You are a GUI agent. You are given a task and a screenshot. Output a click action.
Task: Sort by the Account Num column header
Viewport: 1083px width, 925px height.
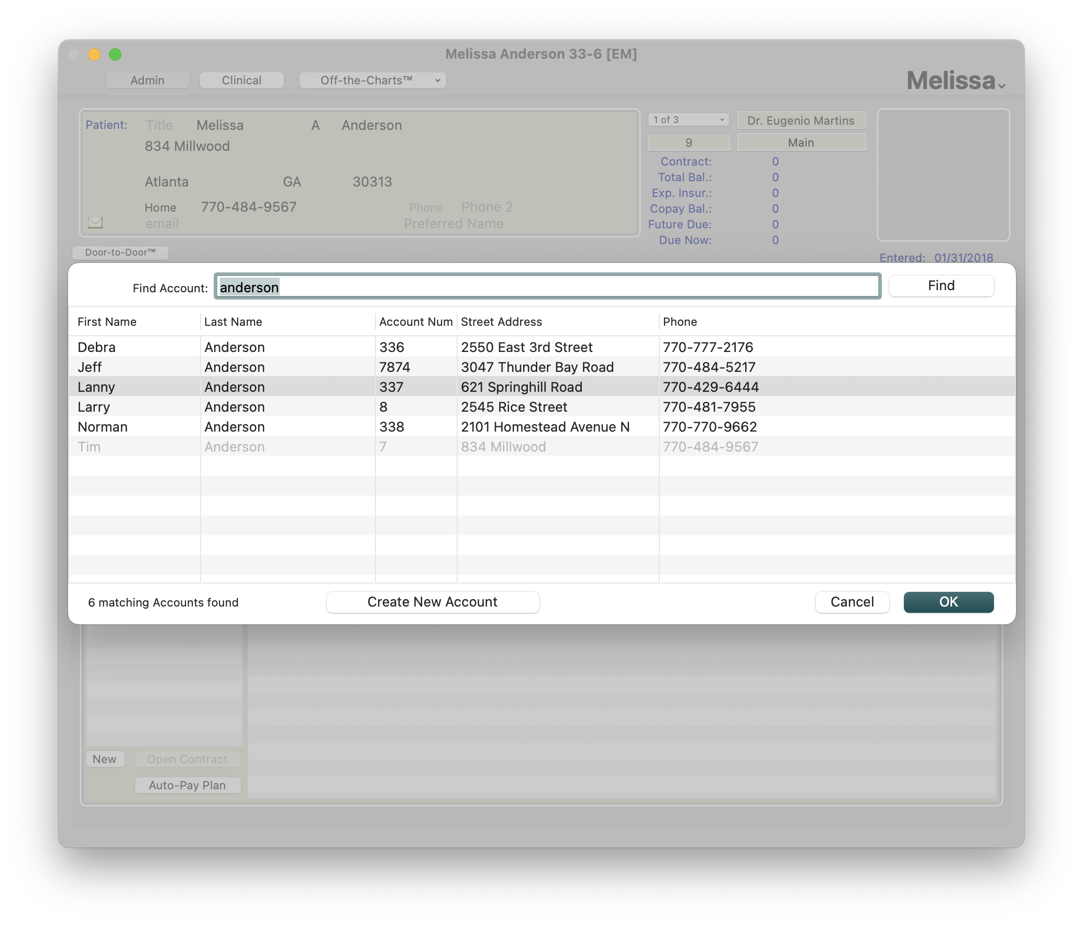(x=415, y=322)
